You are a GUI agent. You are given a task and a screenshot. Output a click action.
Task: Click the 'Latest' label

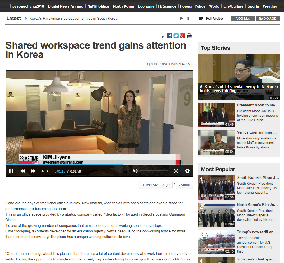coord(14,18)
